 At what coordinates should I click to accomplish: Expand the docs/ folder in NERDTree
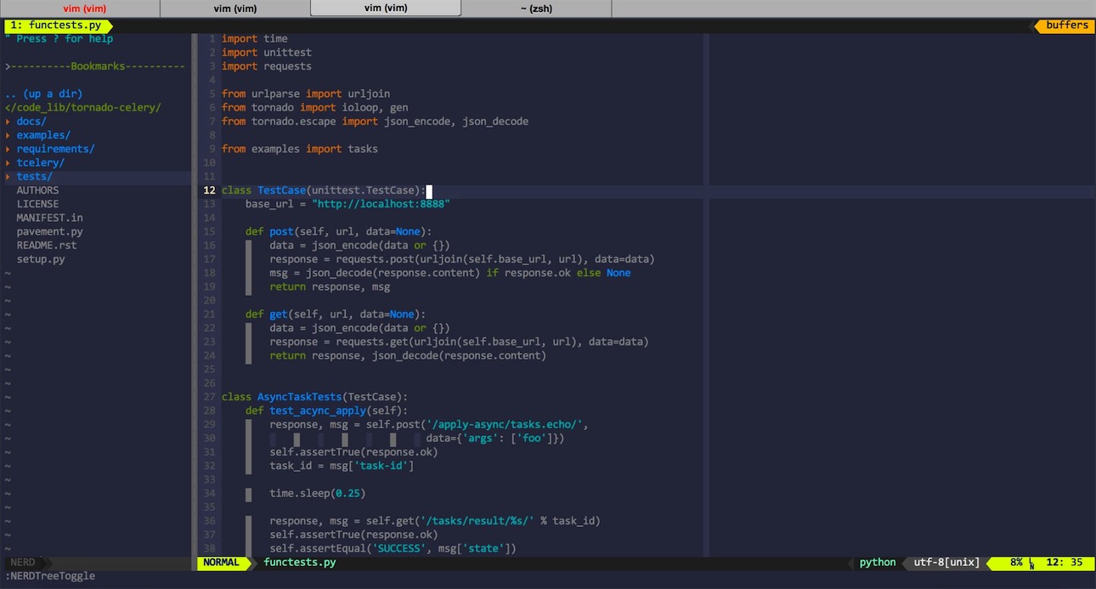(x=31, y=121)
